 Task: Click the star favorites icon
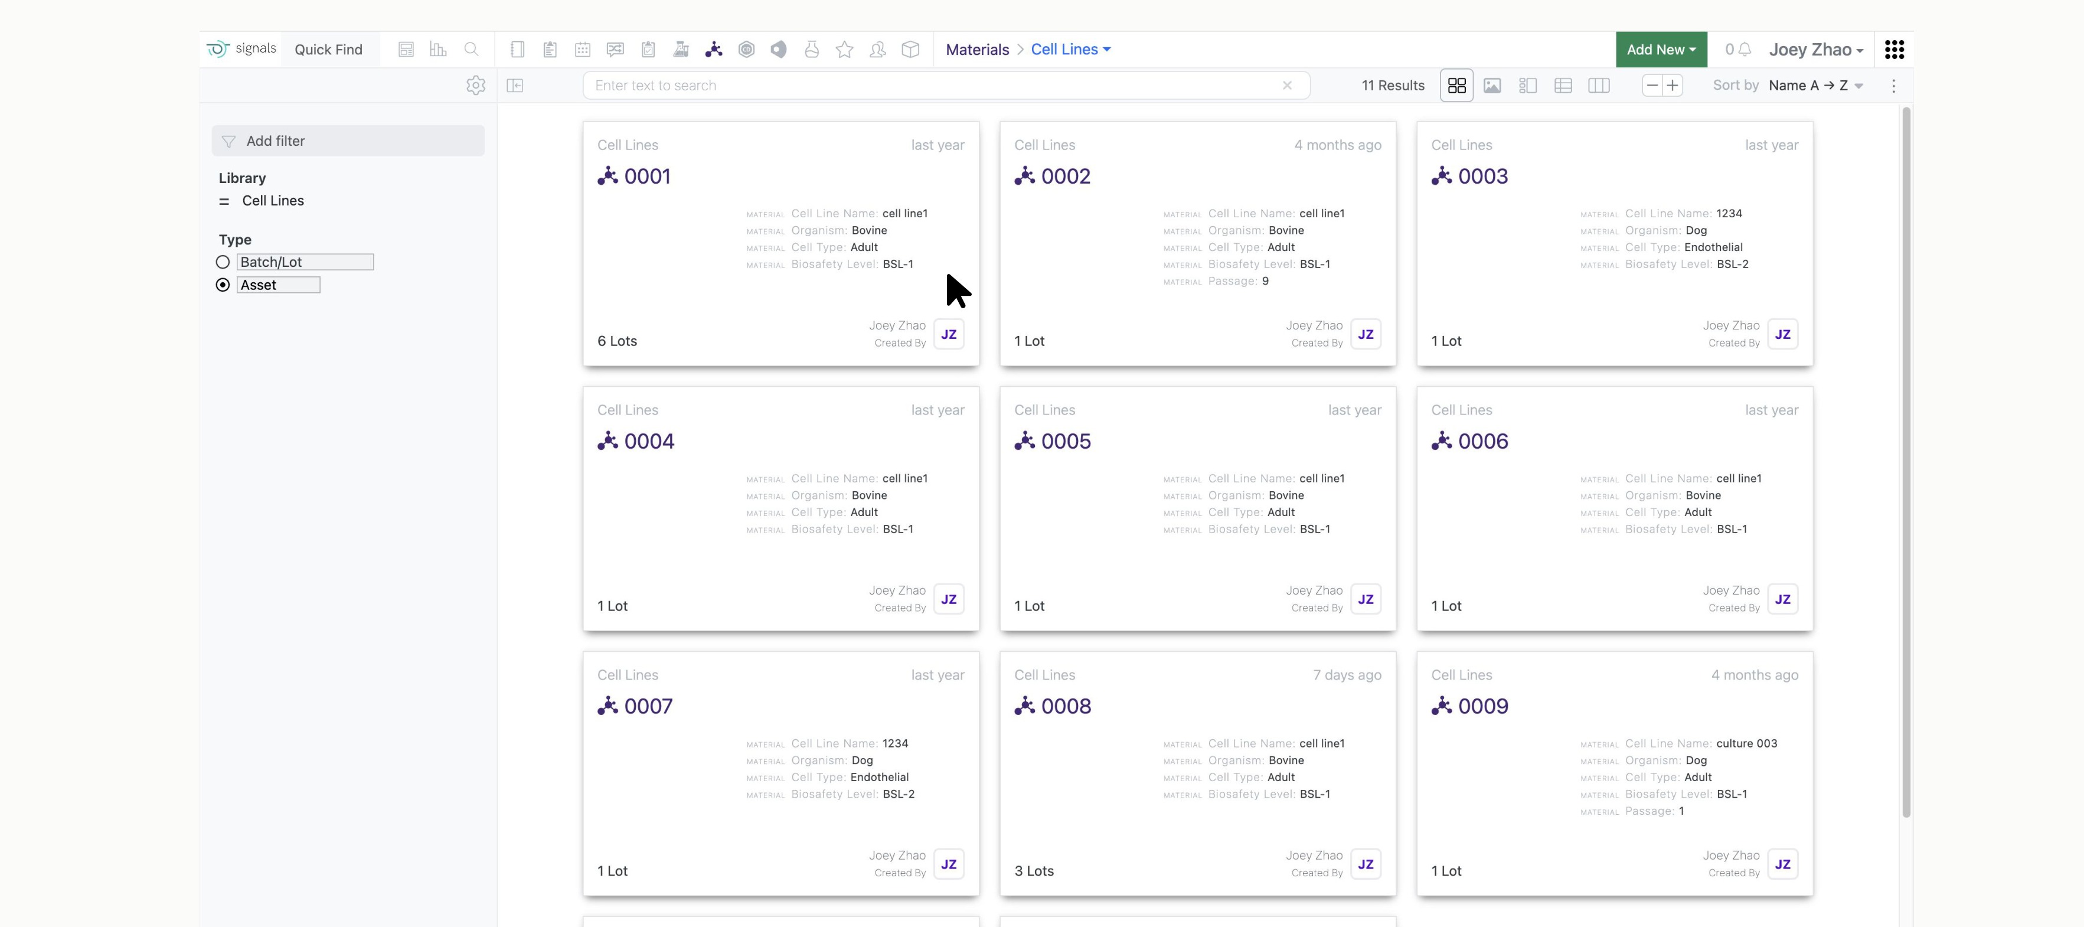(845, 50)
